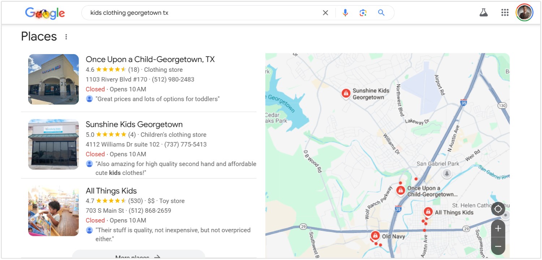The image size is (542, 260).
Task: Click the All Things Kids map pin
Action: [x=428, y=211]
